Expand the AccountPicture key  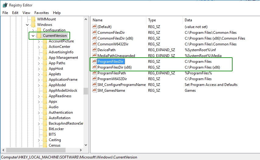pos(39,41)
